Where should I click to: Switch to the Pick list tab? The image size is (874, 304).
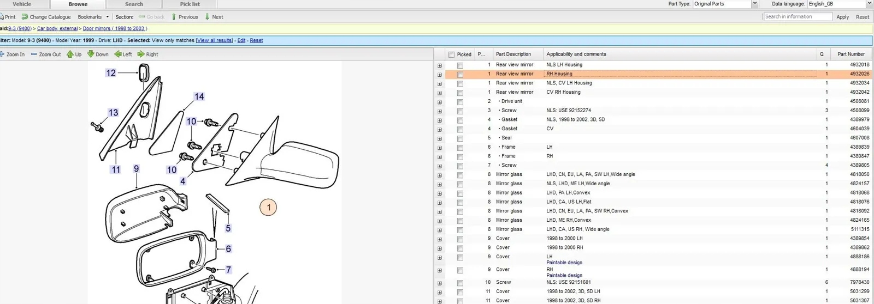pyautogui.click(x=190, y=4)
